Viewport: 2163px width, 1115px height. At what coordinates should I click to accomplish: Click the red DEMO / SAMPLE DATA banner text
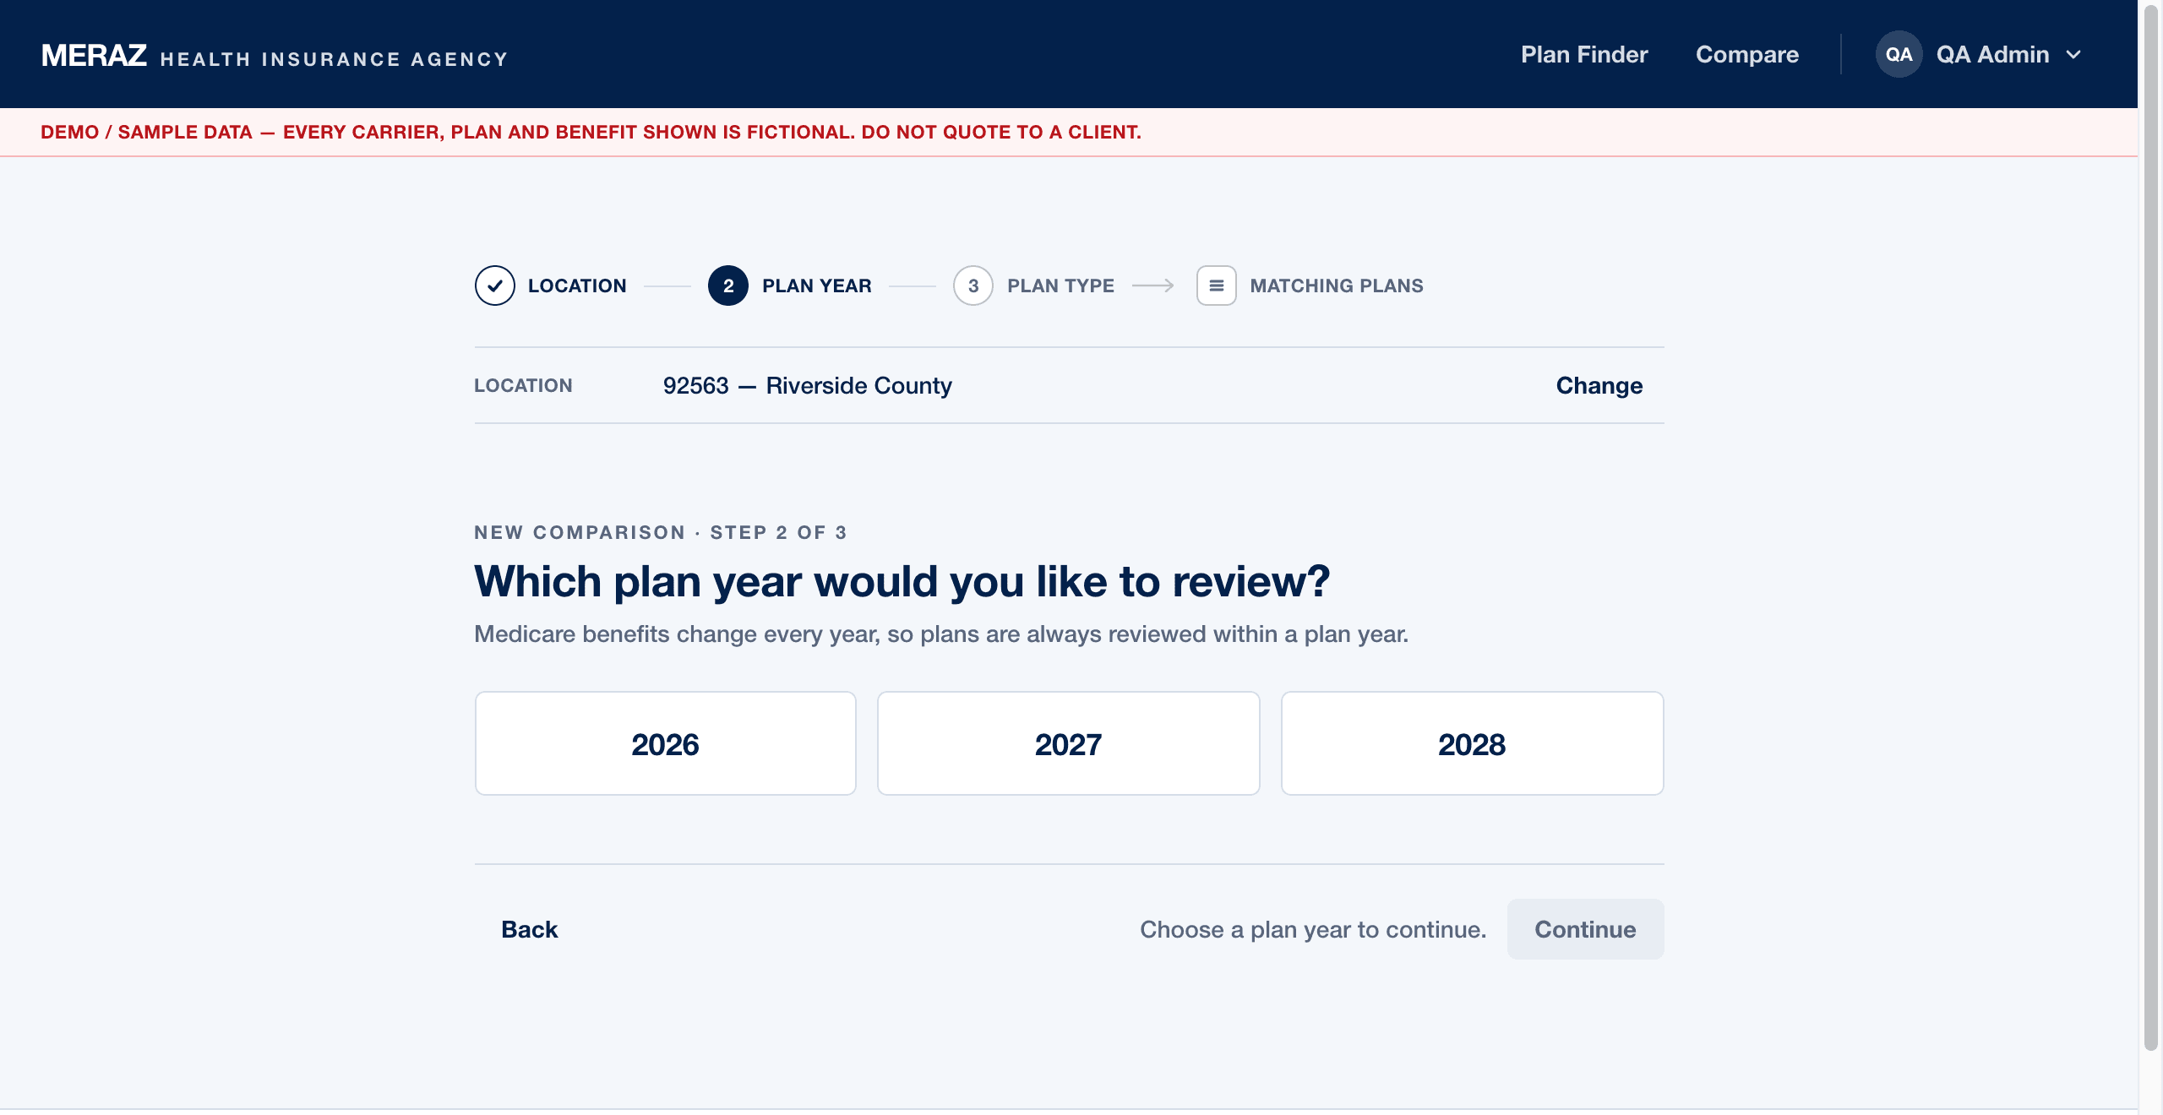pyautogui.click(x=591, y=132)
